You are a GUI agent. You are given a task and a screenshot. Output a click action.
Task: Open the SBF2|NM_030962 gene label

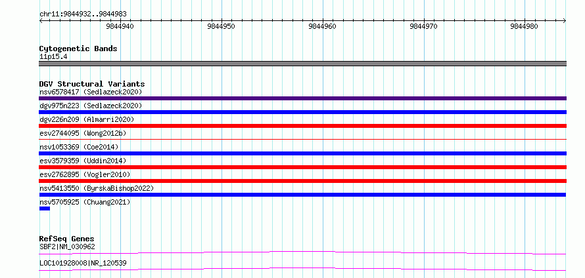pyautogui.click(x=67, y=247)
